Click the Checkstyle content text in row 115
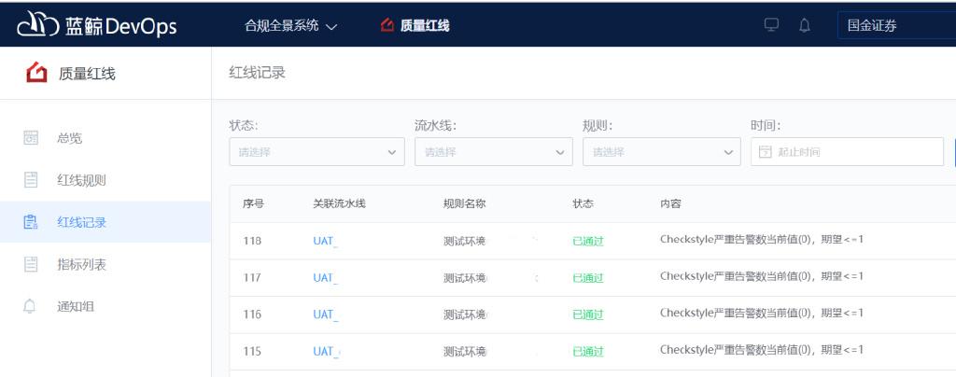 762,350
